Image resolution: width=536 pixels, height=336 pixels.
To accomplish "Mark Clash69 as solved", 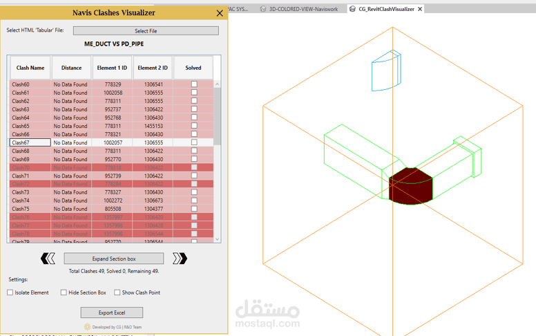I will (194, 159).
